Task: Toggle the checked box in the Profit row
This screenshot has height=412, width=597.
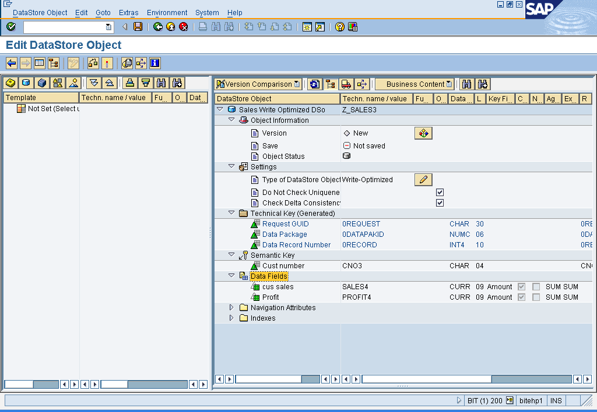Action: click(x=522, y=297)
